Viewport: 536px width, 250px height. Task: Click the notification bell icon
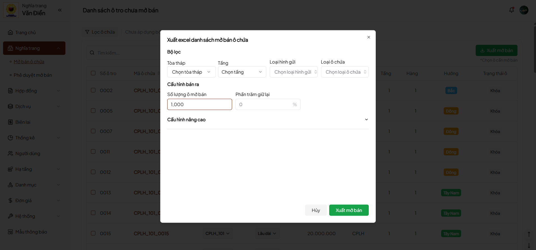click(x=511, y=10)
